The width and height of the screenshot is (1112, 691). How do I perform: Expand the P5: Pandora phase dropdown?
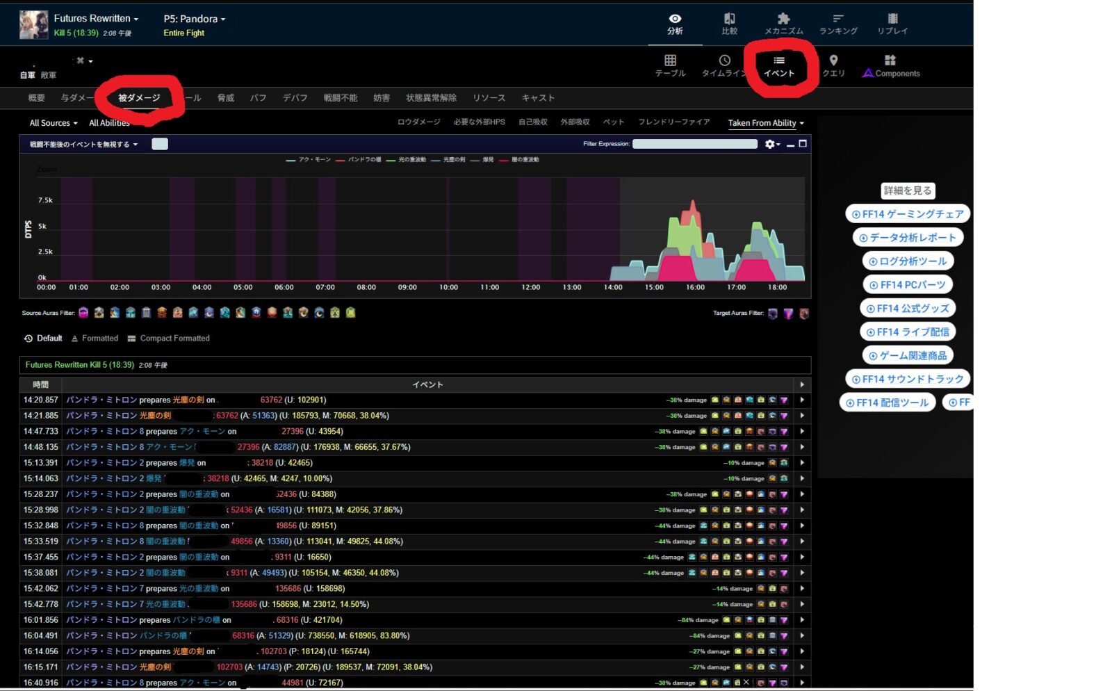pos(194,19)
